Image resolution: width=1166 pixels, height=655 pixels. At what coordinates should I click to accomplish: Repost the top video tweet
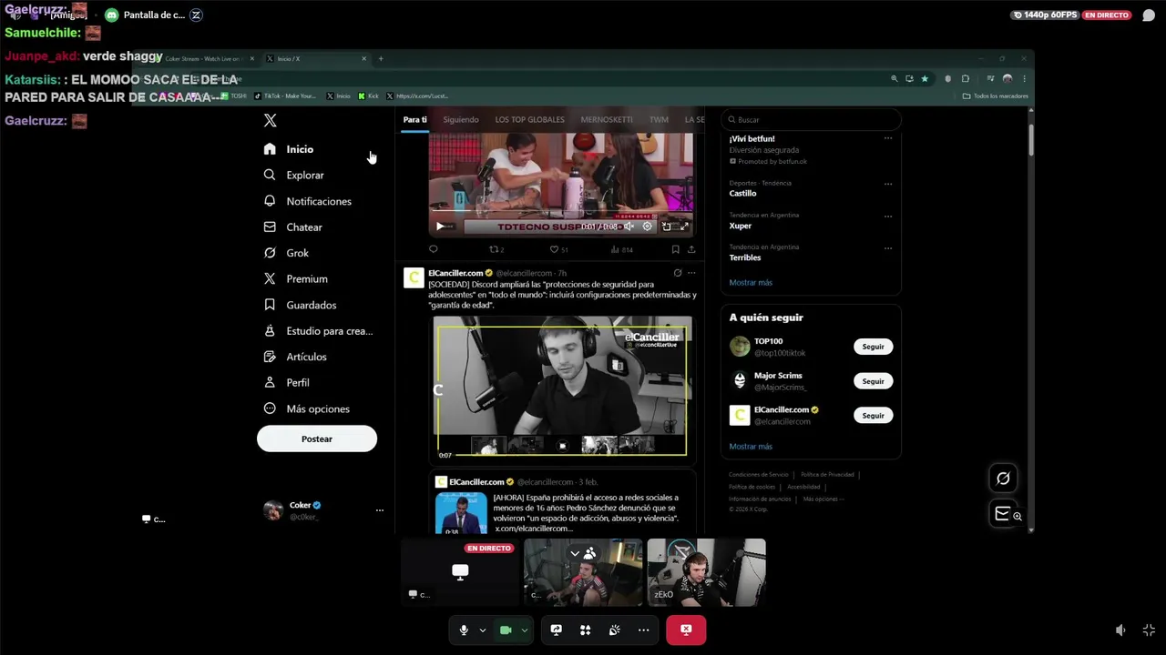point(496,249)
